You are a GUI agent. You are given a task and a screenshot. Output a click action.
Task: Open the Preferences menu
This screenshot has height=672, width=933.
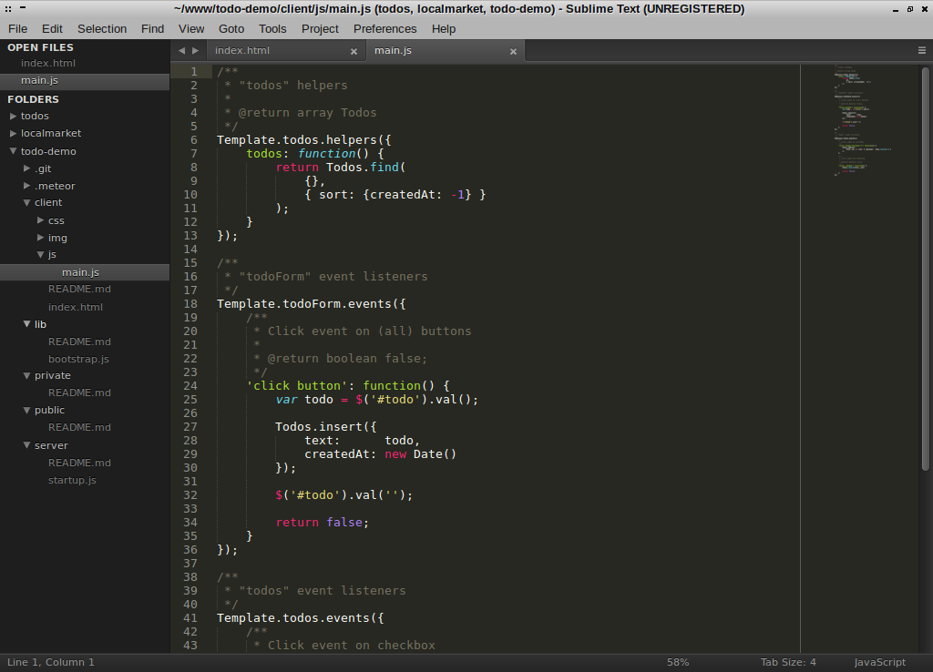click(385, 28)
